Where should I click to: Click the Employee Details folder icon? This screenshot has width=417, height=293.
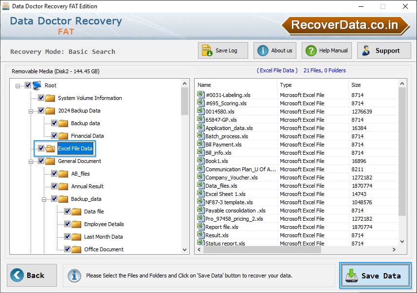76,224
